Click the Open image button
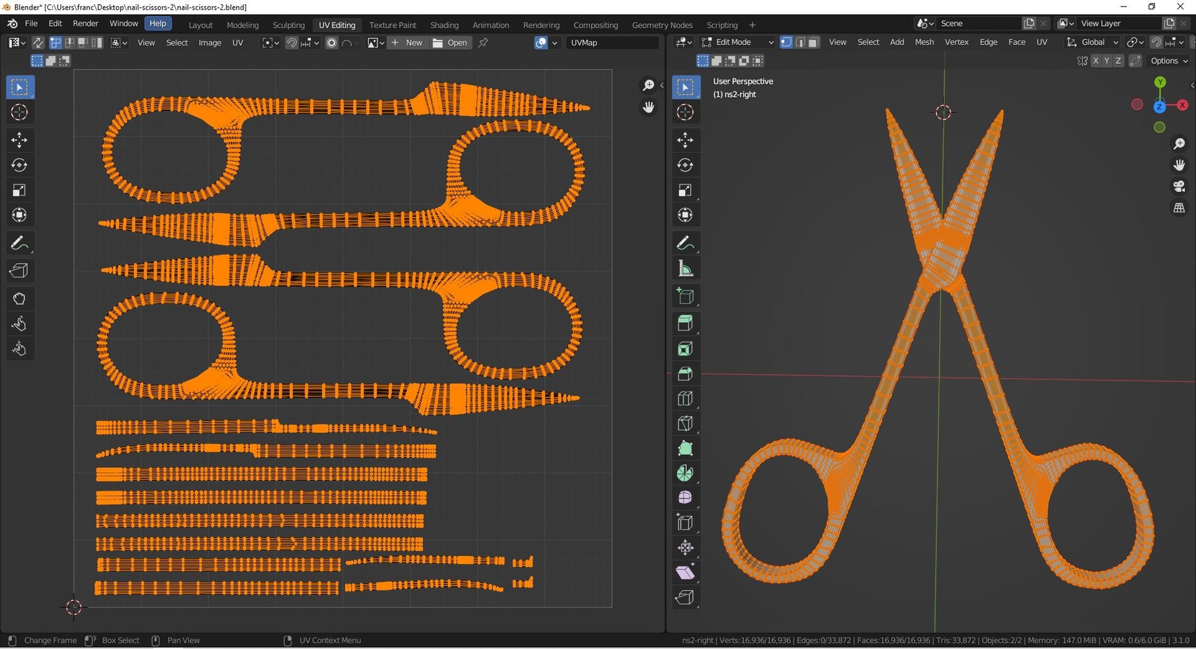The width and height of the screenshot is (1196, 649). tap(450, 43)
